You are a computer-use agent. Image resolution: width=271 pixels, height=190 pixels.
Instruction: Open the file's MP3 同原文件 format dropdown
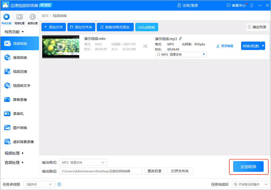[181, 54]
